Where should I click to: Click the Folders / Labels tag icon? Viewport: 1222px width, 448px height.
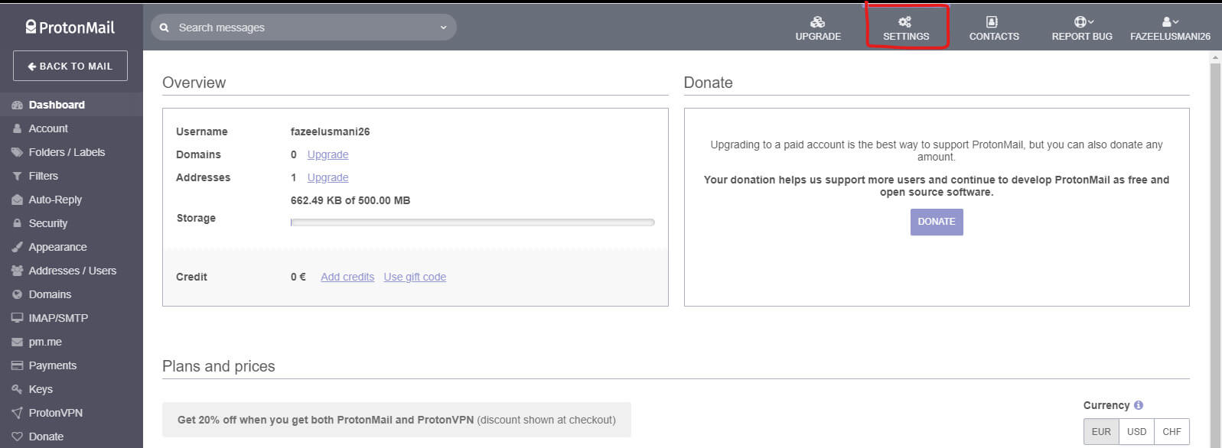coord(17,152)
